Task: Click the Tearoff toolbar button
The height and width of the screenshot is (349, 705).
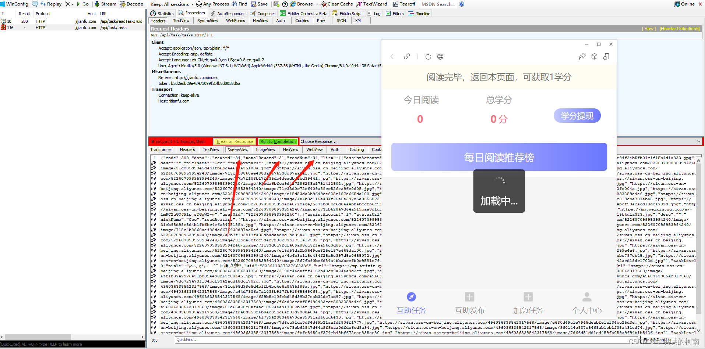Action: click(x=404, y=4)
